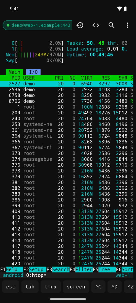Viewport: 136px width, 303px height.
Task: Click F1 Help in footer
Action: (12, 269)
